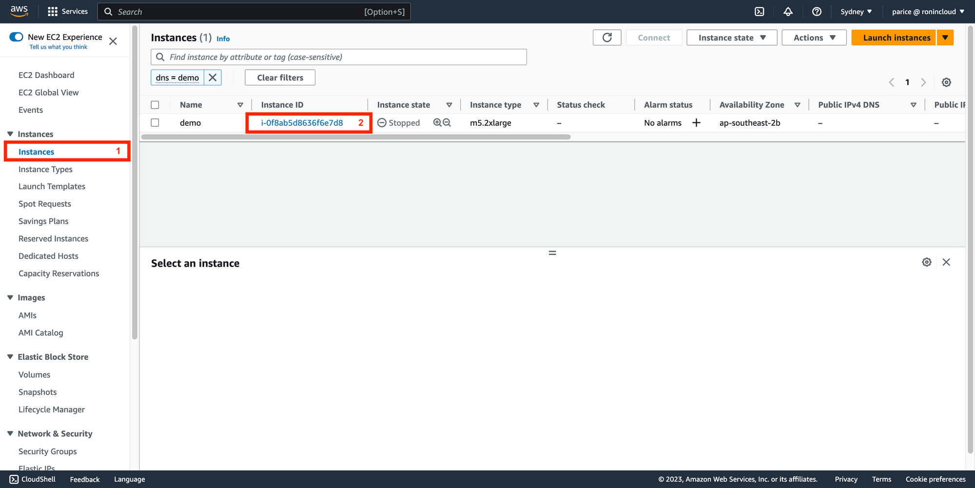This screenshot has width=975, height=488.
Task: Open EC2 Global View
Action: [48, 93]
